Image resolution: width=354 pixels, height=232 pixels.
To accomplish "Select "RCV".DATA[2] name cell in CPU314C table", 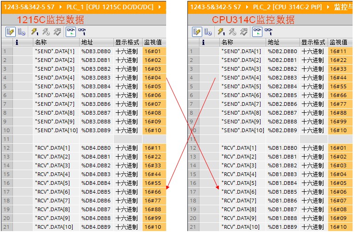I will [242, 157].
